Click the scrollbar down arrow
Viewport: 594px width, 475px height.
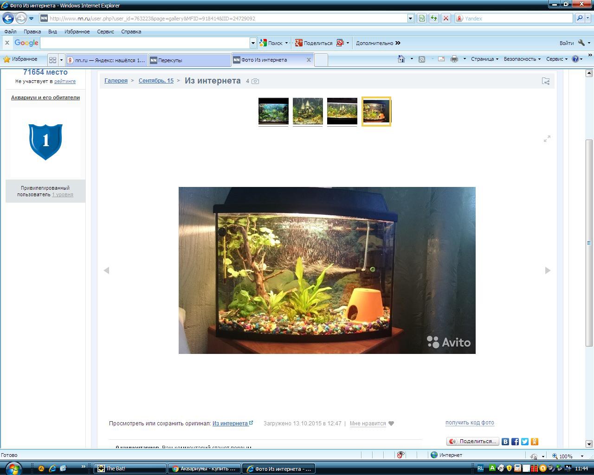[589, 444]
